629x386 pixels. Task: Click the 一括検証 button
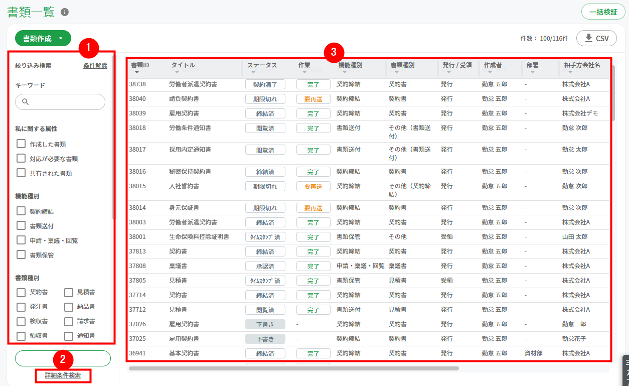pos(603,12)
